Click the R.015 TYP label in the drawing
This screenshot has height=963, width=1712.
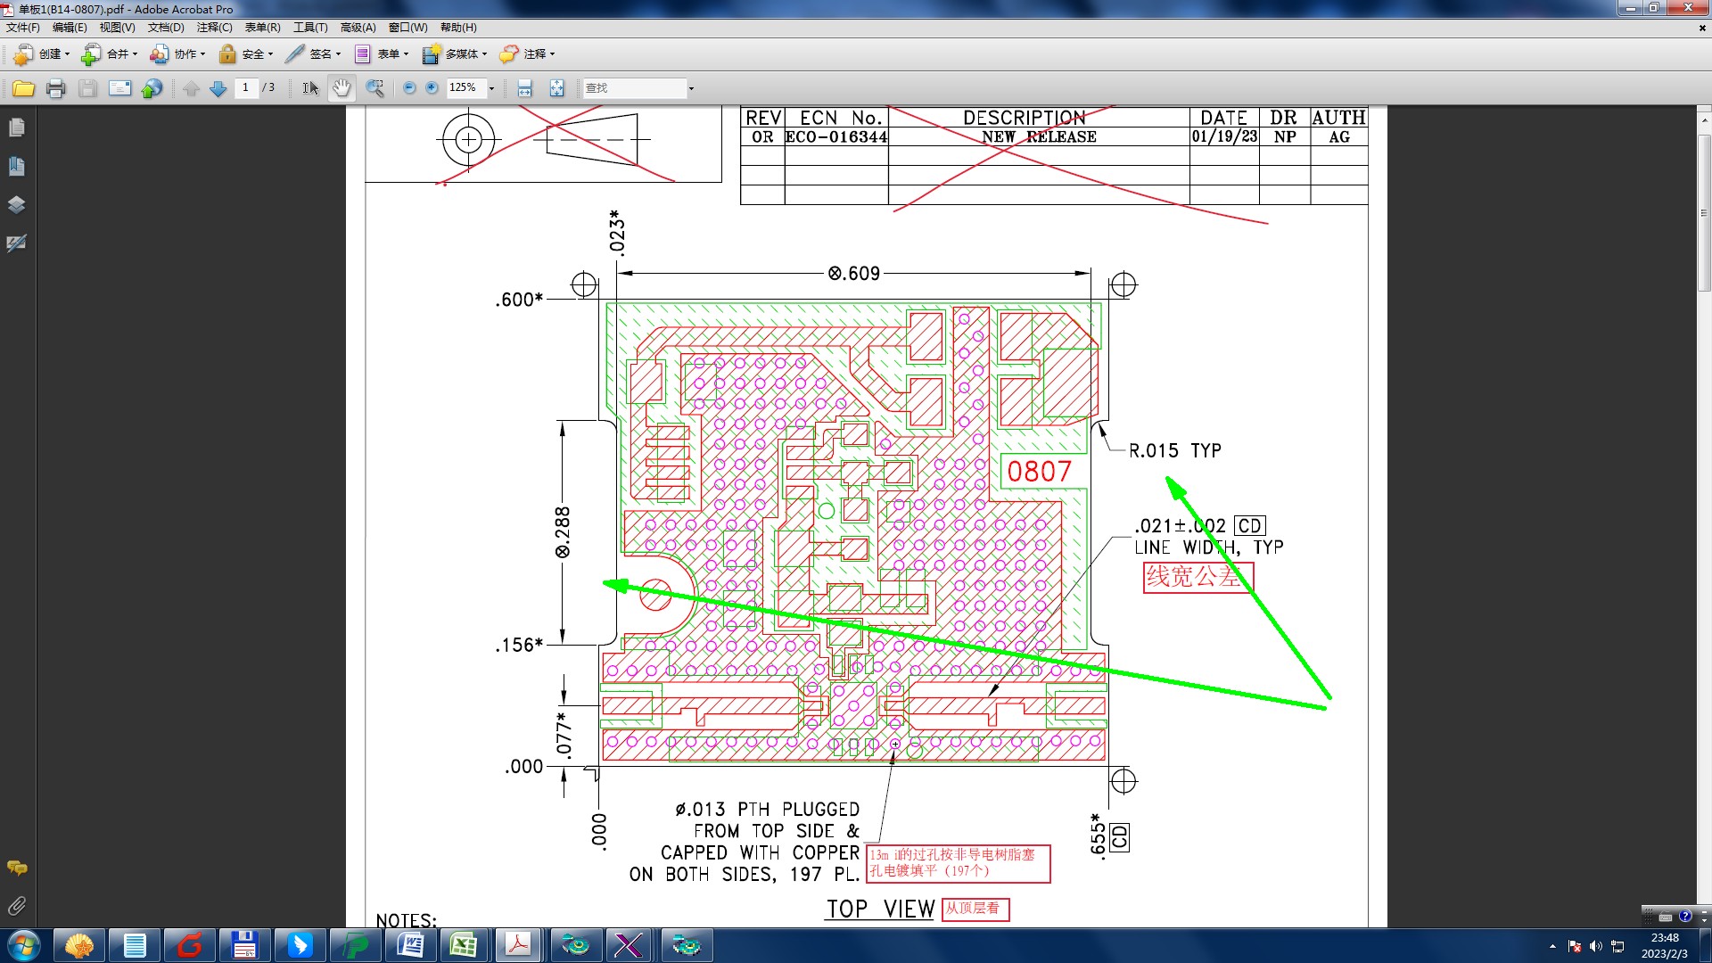point(1175,451)
